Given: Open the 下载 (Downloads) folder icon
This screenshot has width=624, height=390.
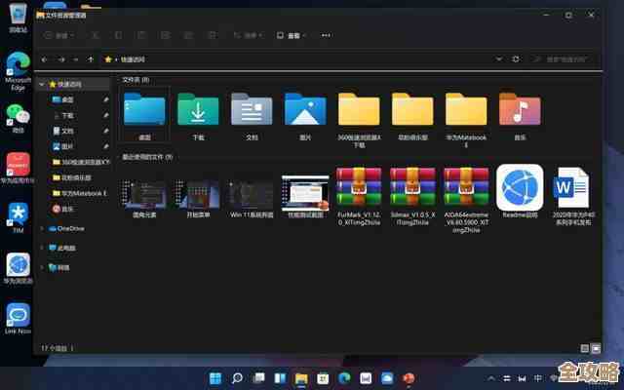Looking at the screenshot, I should [199, 111].
